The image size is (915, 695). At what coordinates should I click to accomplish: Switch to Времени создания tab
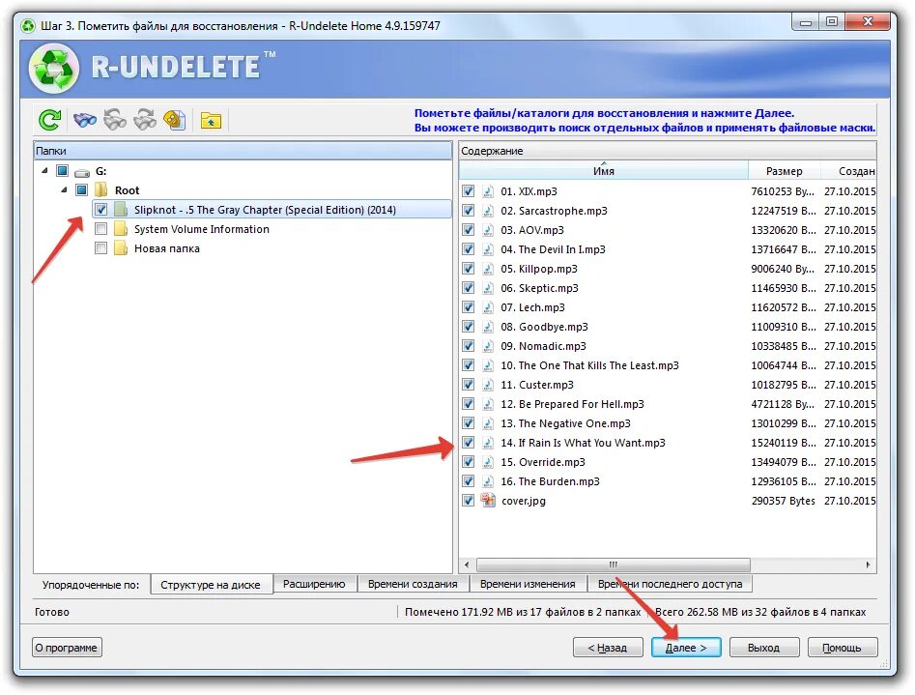tap(413, 584)
